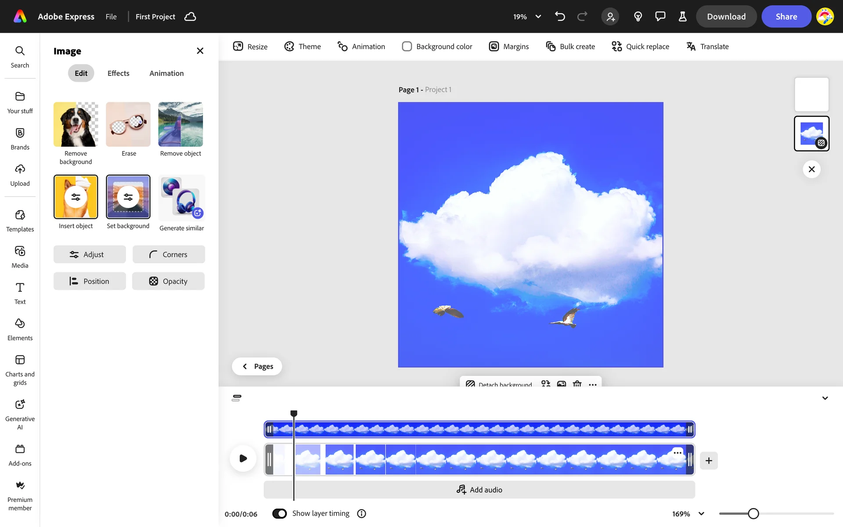Collapse the timeline panel chevron
The width and height of the screenshot is (843, 527).
coord(825,398)
